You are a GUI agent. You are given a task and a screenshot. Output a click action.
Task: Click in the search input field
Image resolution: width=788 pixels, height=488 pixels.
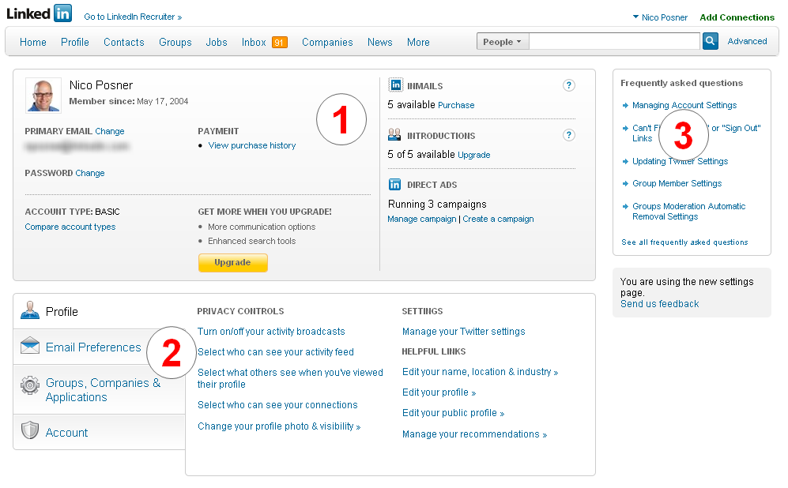614,42
